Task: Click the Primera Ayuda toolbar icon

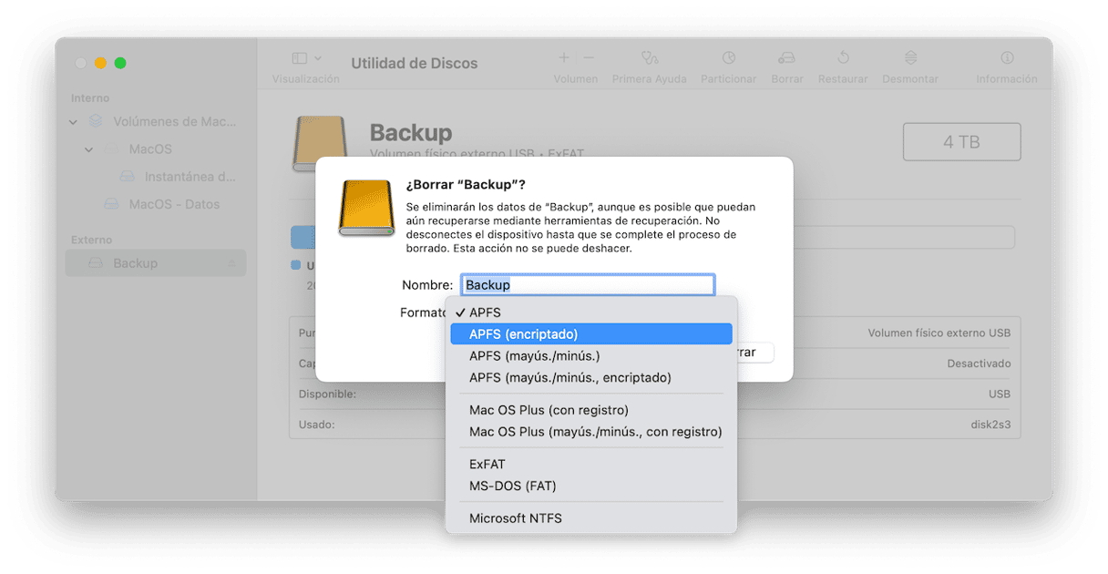Action: [x=649, y=58]
